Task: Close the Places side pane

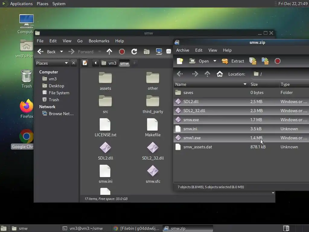Action: tap(74, 63)
